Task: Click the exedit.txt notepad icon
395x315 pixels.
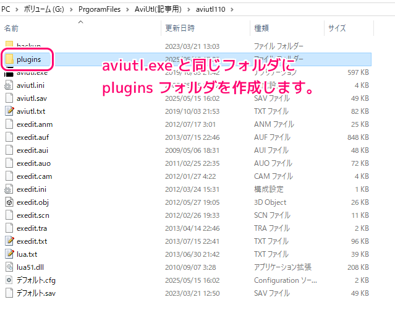Action: tap(9, 241)
